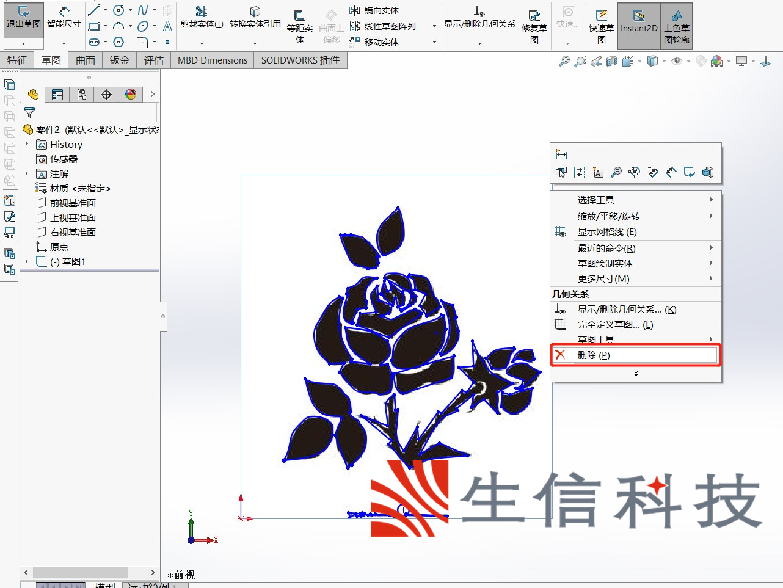The image size is (783, 588).
Task: Click Offset Entities (等距实体) tool
Action: [x=299, y=26]
